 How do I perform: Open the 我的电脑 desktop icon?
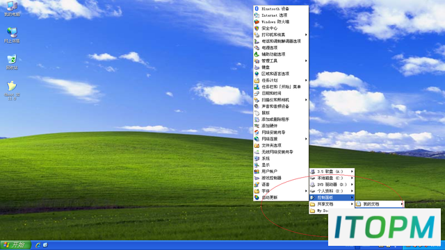12,8
